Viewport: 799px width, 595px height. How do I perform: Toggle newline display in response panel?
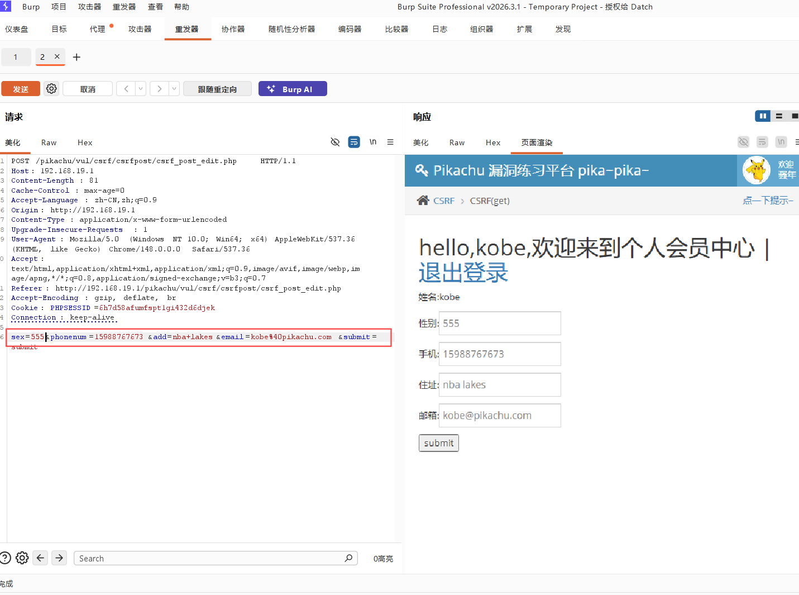pyautogui.click(x=781, y=142)
